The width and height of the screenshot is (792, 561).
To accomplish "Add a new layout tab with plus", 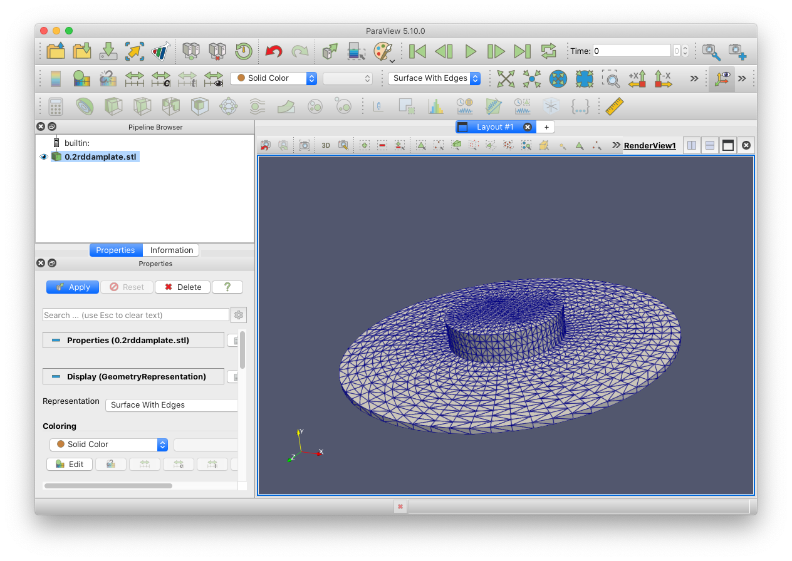I will click(546, 127).
